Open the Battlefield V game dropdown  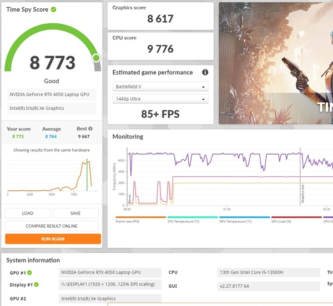[160, 86]
